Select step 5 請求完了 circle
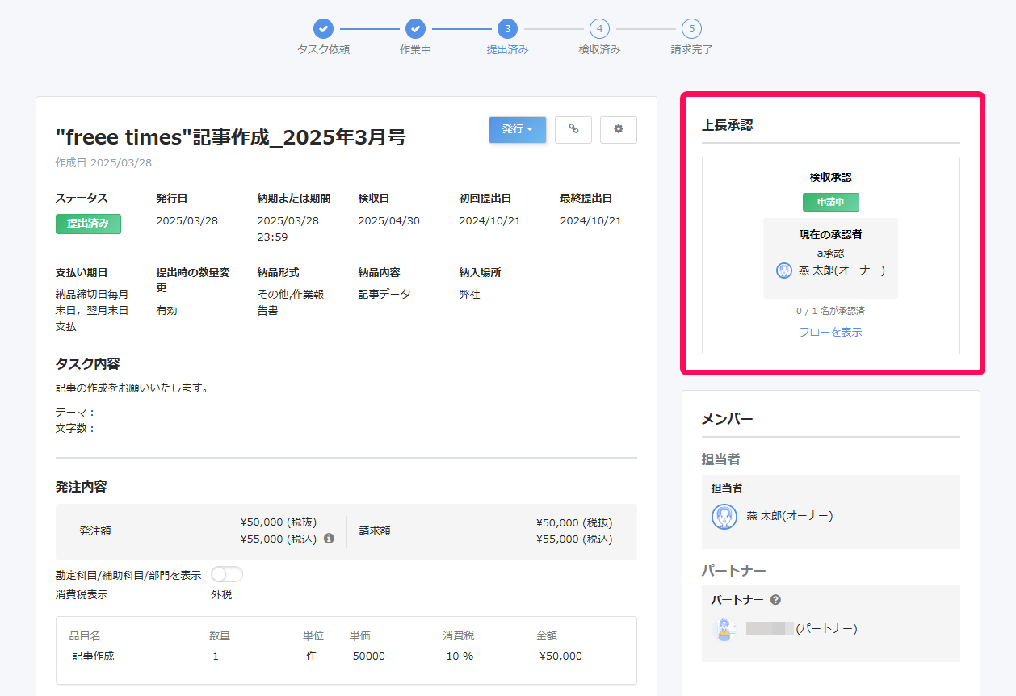The width and height of the screenshot is (1016, 696). point(691,29)
